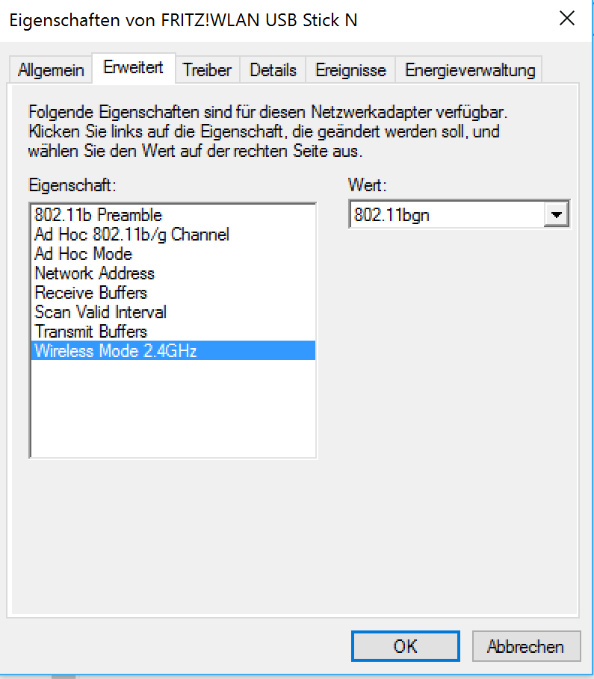594x679 pixels.
Task: Show the Ereignisse tab
Action: [x=350, y=69]
